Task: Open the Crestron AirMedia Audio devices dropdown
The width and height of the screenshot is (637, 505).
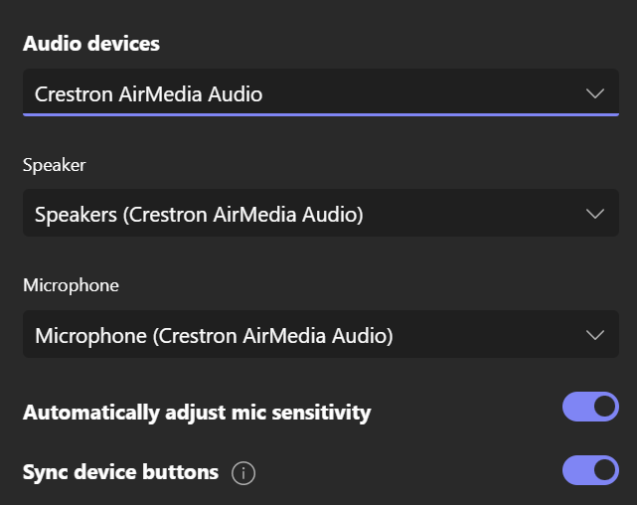Action: pos(321,92)
